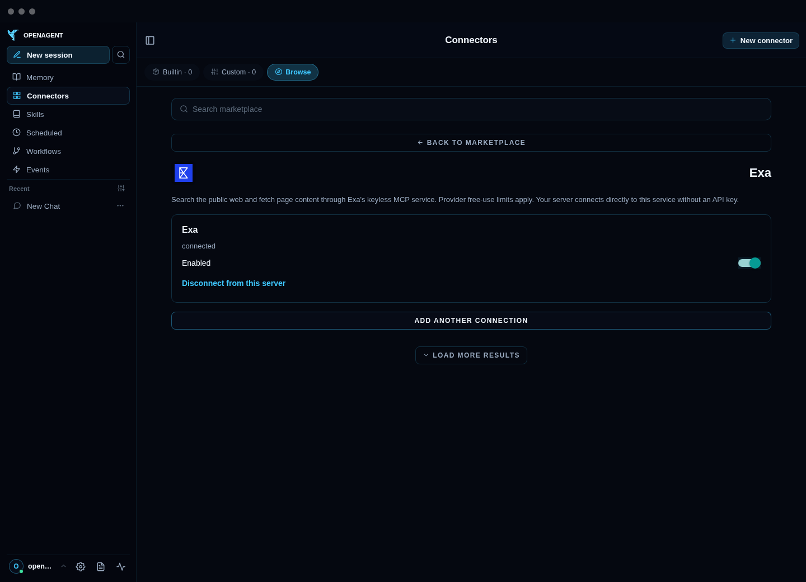Click the New connector button
Image resolution: width=806 pixels, height=582 pixels.
click(761, 40)
